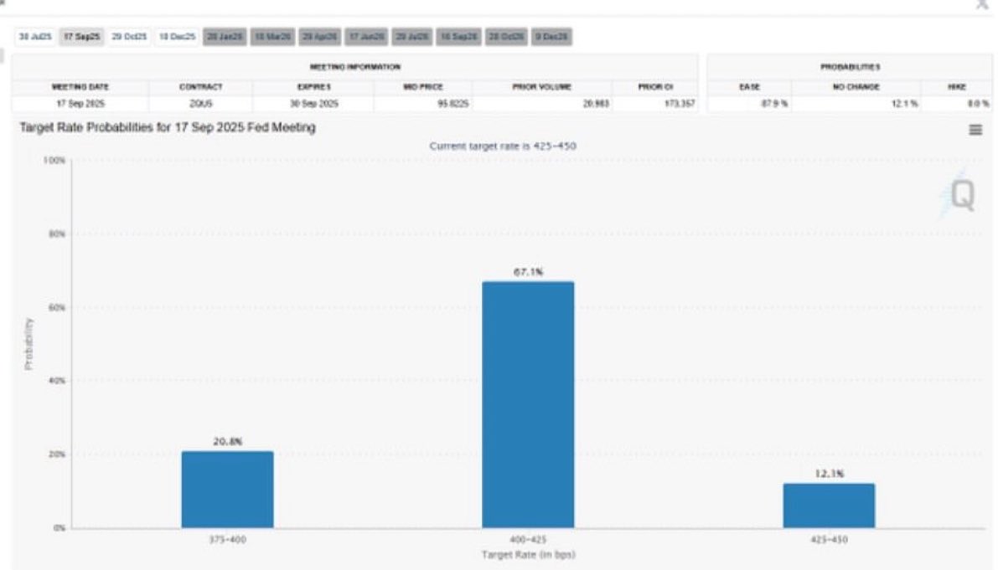
Task: Go to the 18 Mar26 meeting tab
Action: tap(271, 37)
